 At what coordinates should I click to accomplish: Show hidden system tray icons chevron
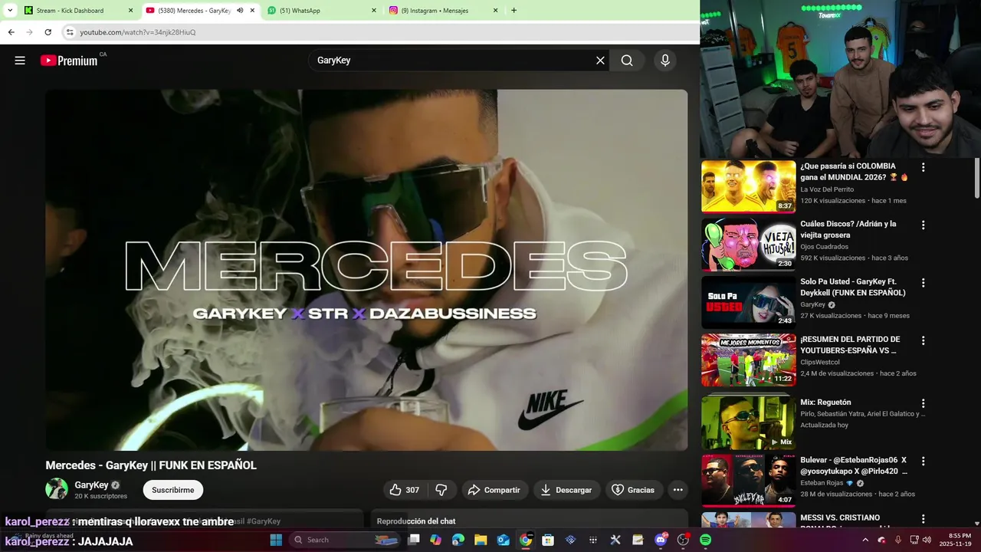click(x=865, y=540)
